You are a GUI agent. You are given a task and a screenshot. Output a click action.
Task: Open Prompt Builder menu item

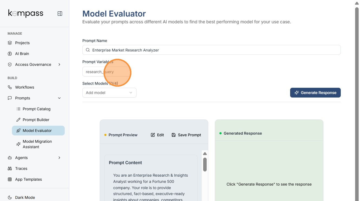[36, 120]
